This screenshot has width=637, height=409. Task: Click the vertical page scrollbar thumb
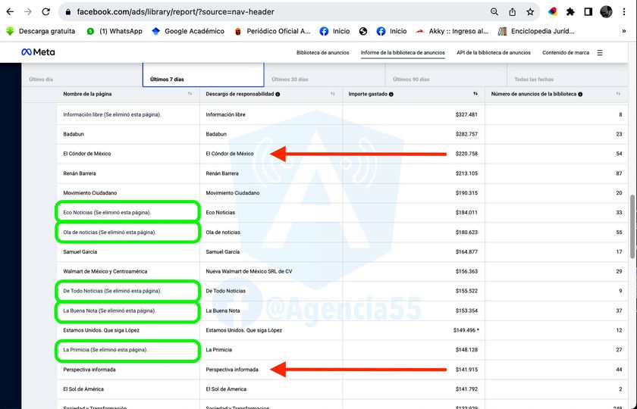click(632, 226)
